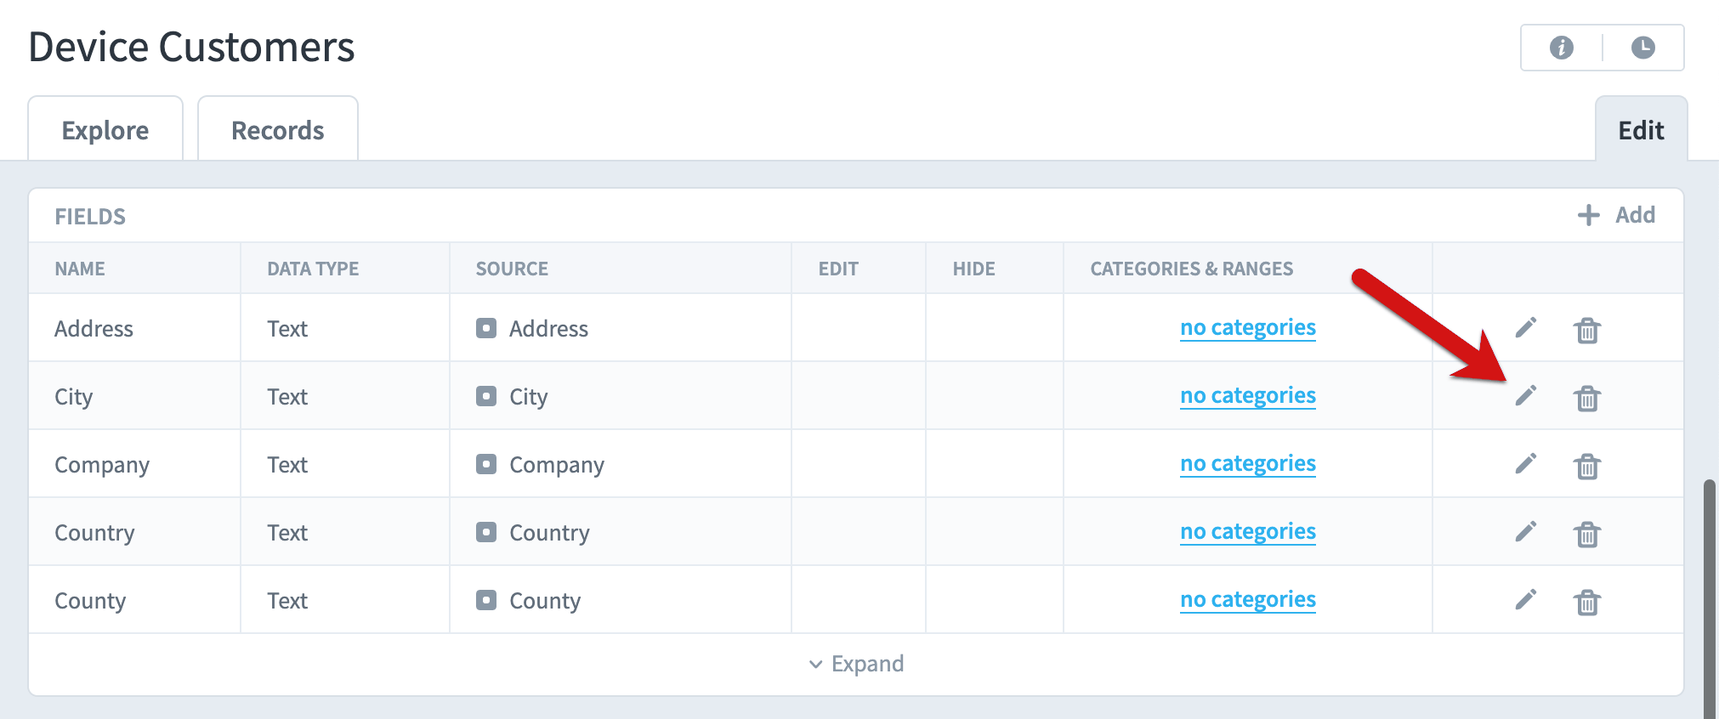Screen dimensions: 1719x719
Task: Click the vertical scrollbar on the right
Action: point(1710,599)
